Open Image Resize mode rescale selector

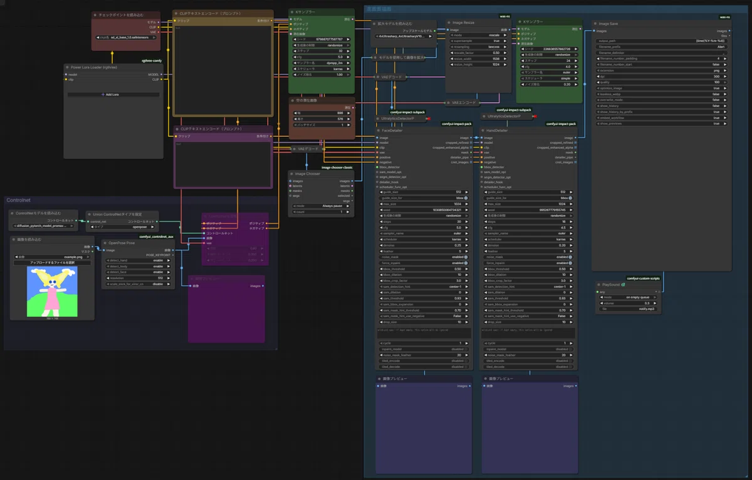pyautogui.click(x=477, y=35)
